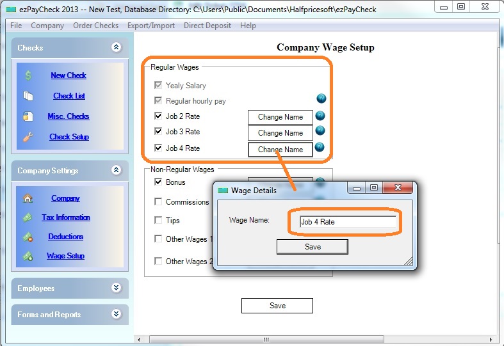This screenshot has height=346, width=504.
Task: Toggle the Bonus checkbox
Action: tap(158, 182)
